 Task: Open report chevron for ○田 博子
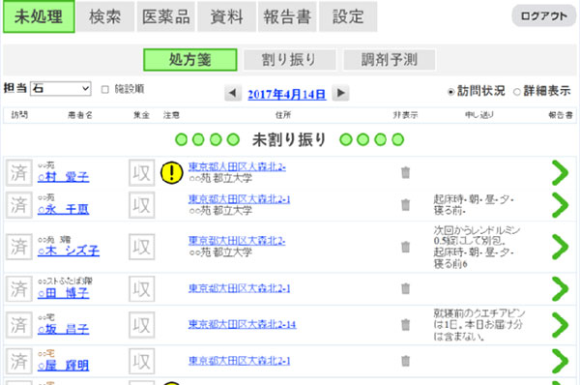(560, 288)
